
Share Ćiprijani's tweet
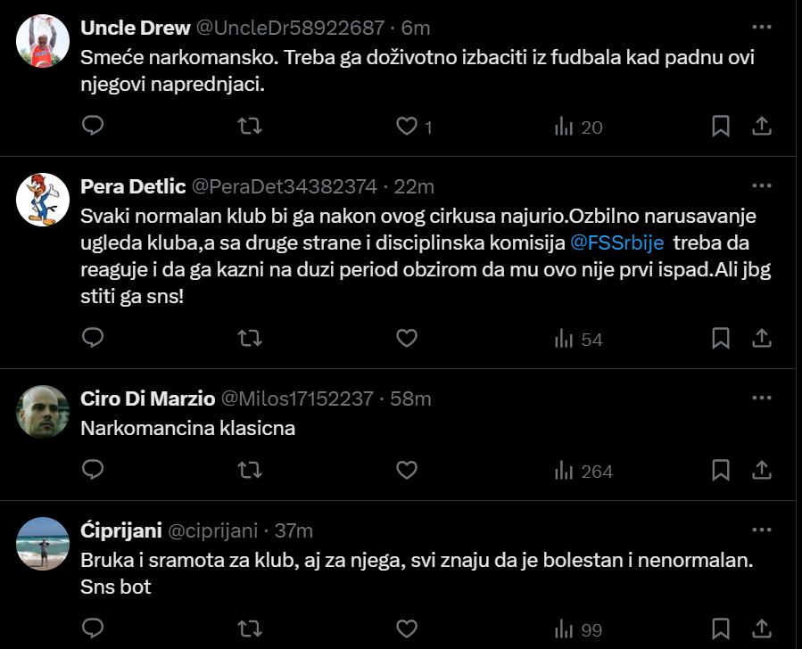[x=762, y=628]
